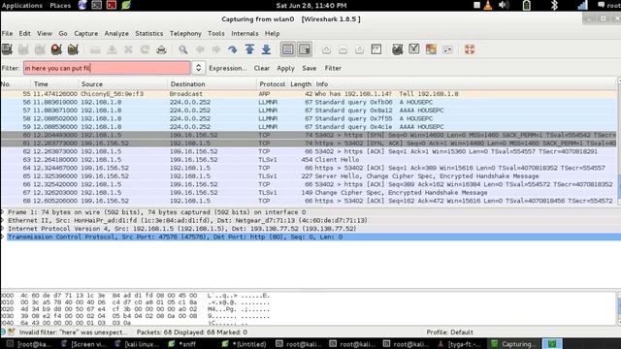Open preferences toolbar icon
Viewport: 621px width, 349px height.
click(x=447, y=49)
